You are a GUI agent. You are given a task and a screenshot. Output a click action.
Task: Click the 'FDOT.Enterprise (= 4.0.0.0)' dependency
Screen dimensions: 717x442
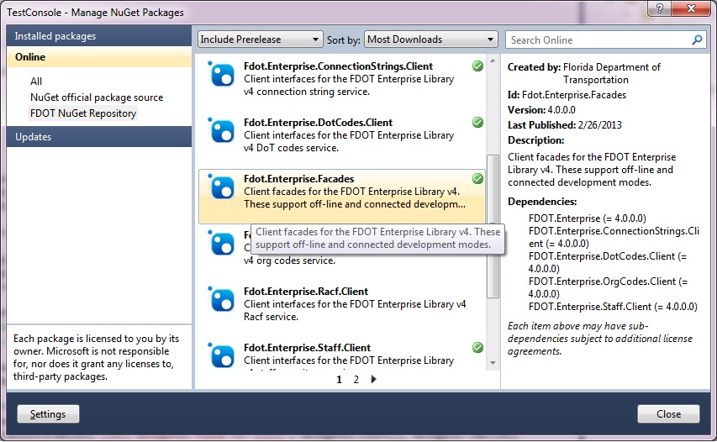[588, 218]
